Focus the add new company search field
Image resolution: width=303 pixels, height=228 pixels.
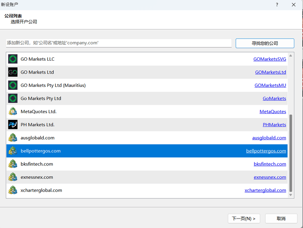click(x=119, y=43)
